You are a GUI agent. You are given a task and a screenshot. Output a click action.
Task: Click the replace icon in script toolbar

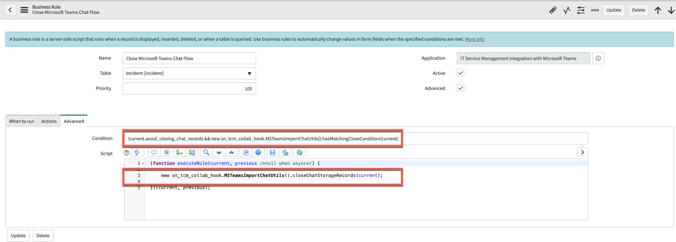tap(179, 152)
